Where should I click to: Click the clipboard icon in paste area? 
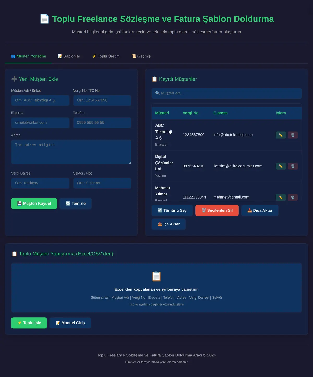pyautogui.click(x=156, y=276)
